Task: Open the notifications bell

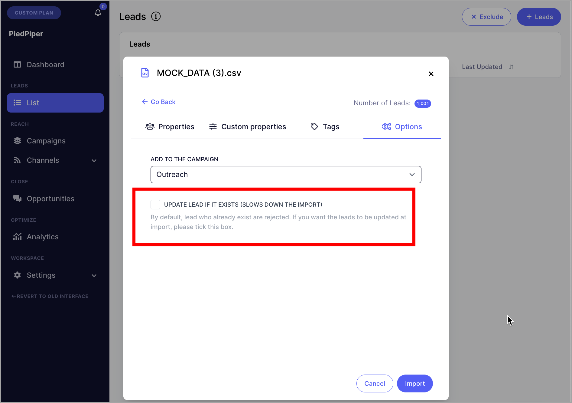Action: [98, 13]
